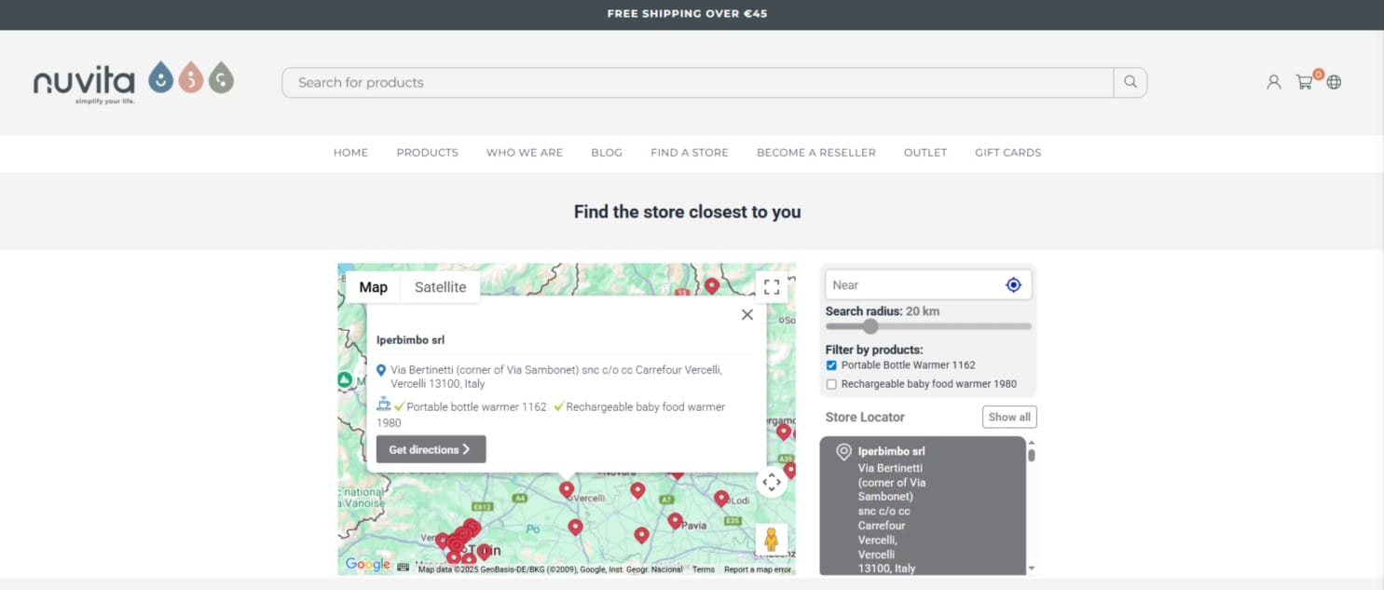Use my location via the locate icon

[1012, 284]
